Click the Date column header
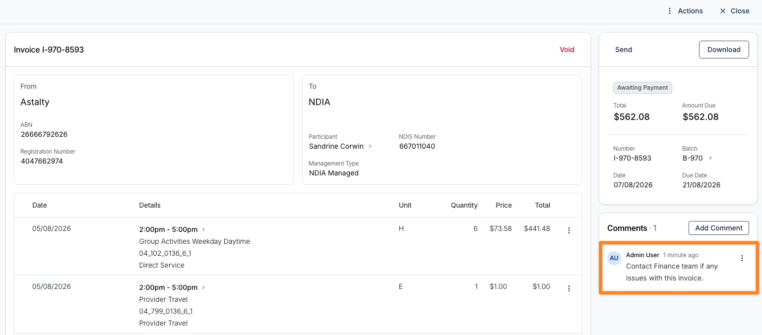 pos(40,205)
